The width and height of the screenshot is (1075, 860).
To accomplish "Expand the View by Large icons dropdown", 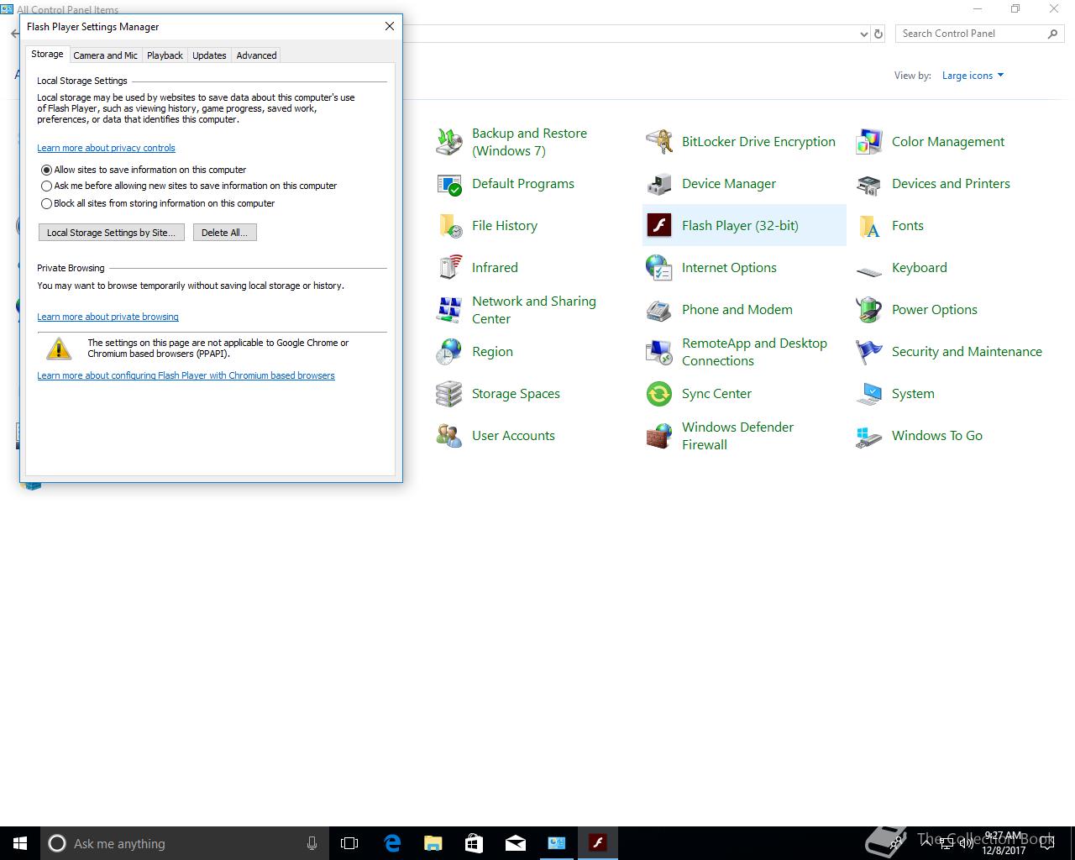I will (973, 76).
